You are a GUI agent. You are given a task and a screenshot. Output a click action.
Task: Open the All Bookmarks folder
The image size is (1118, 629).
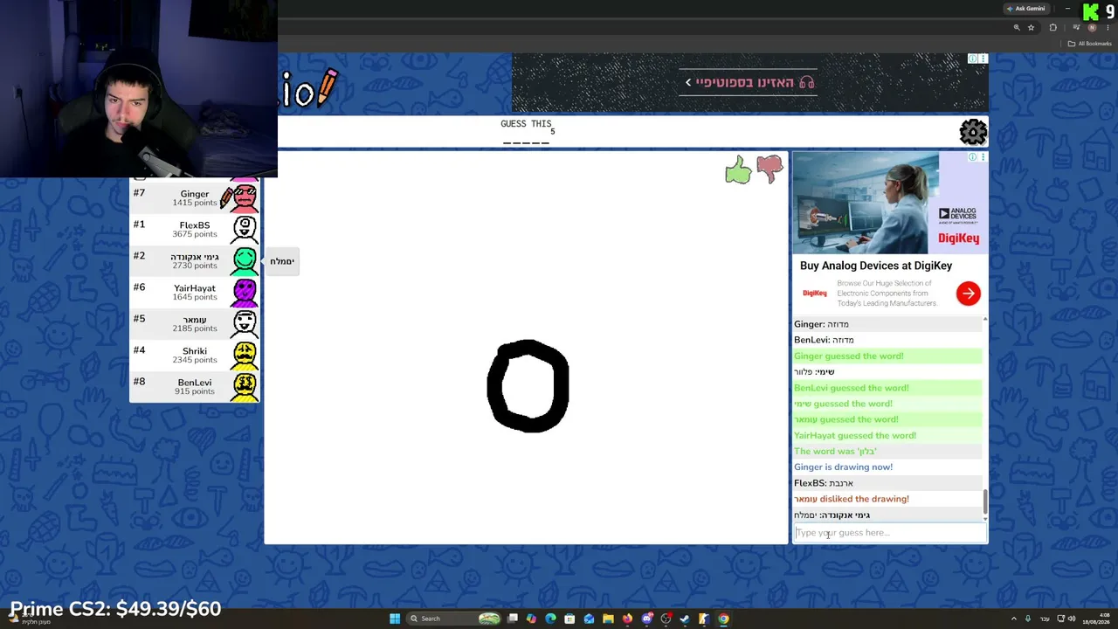[x=1090, y=44]
